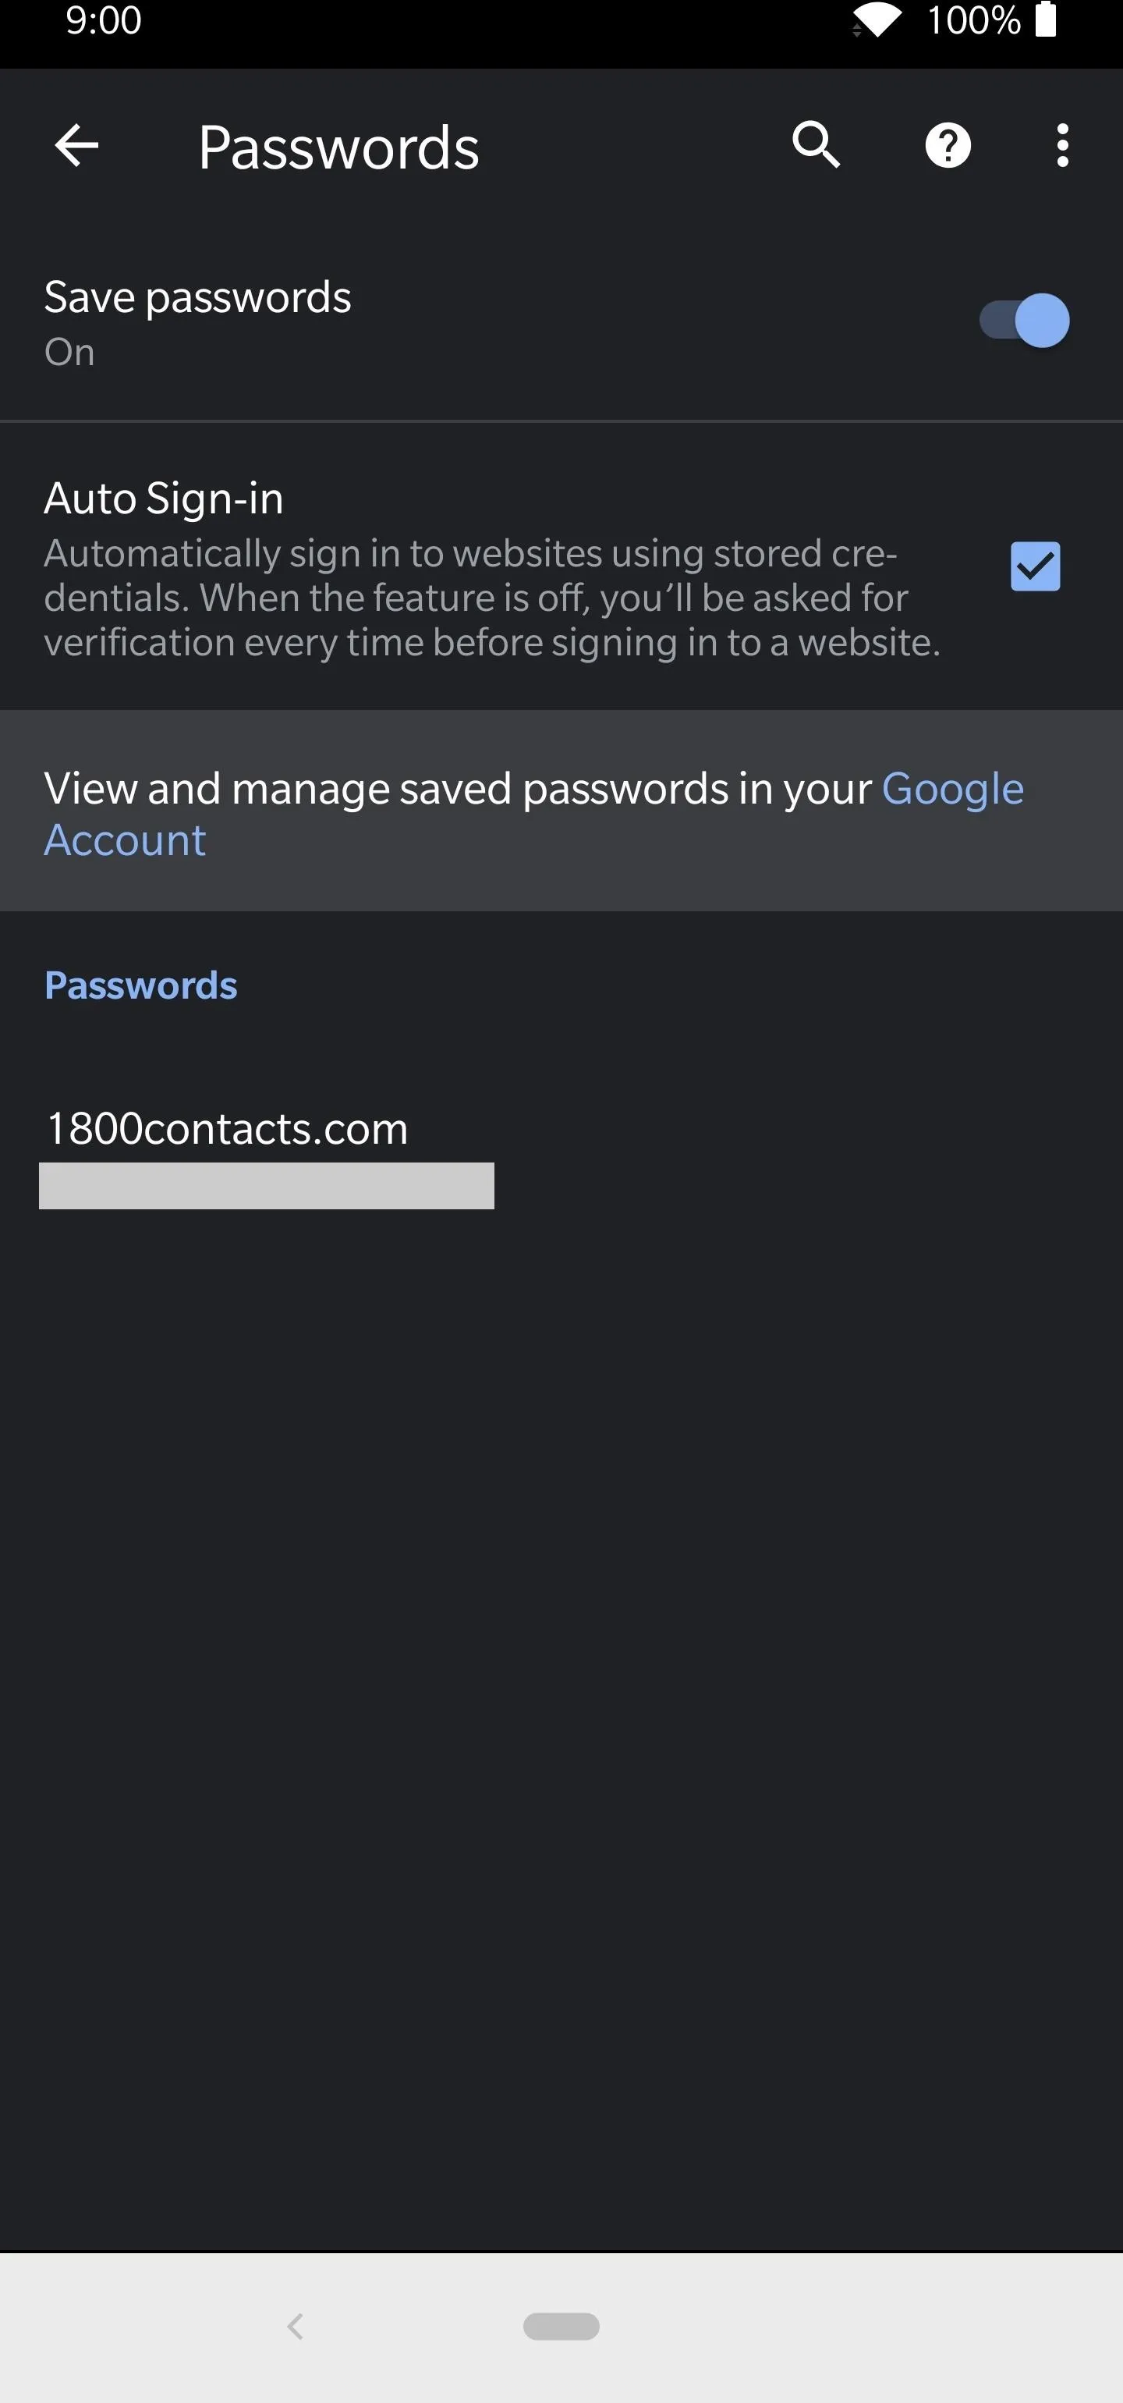Tap the back arrow in the Passwords header
Image resolution: width=1123 pixels, height=2403 pixels.
[76, 146]
